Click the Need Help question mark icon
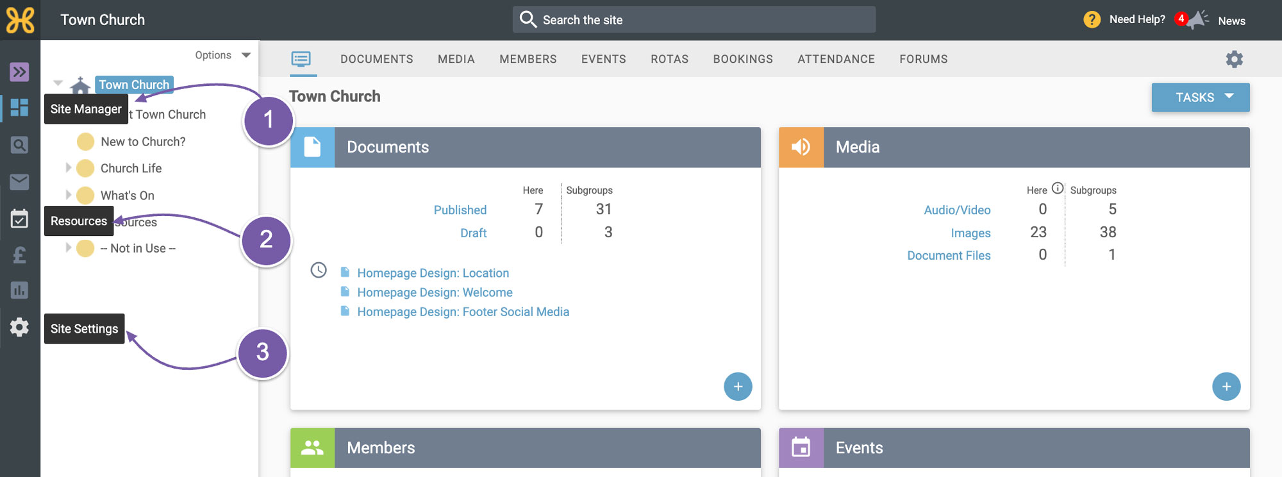 1092,20
